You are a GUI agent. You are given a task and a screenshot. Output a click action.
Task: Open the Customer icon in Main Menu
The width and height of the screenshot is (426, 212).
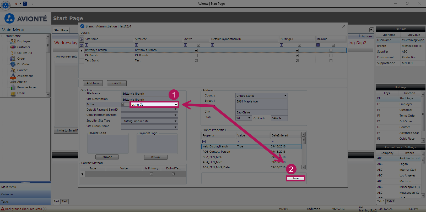(x=13, y=47)
